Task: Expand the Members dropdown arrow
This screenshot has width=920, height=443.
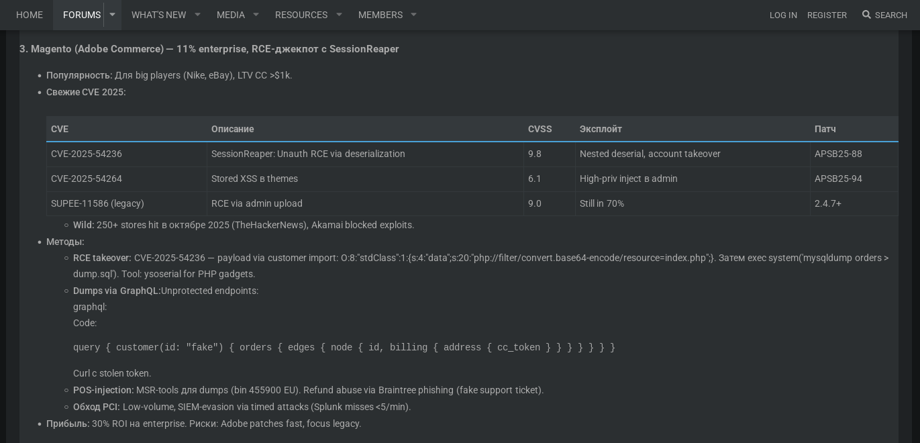Action: tap(413, 15)
